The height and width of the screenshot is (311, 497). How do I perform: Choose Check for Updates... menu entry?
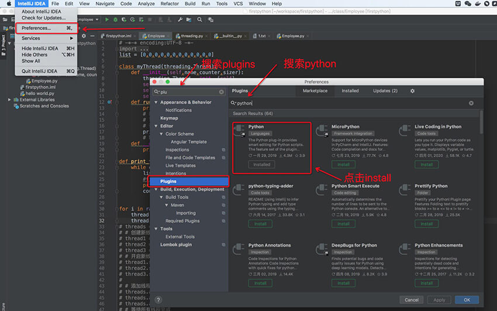point(43,18)
